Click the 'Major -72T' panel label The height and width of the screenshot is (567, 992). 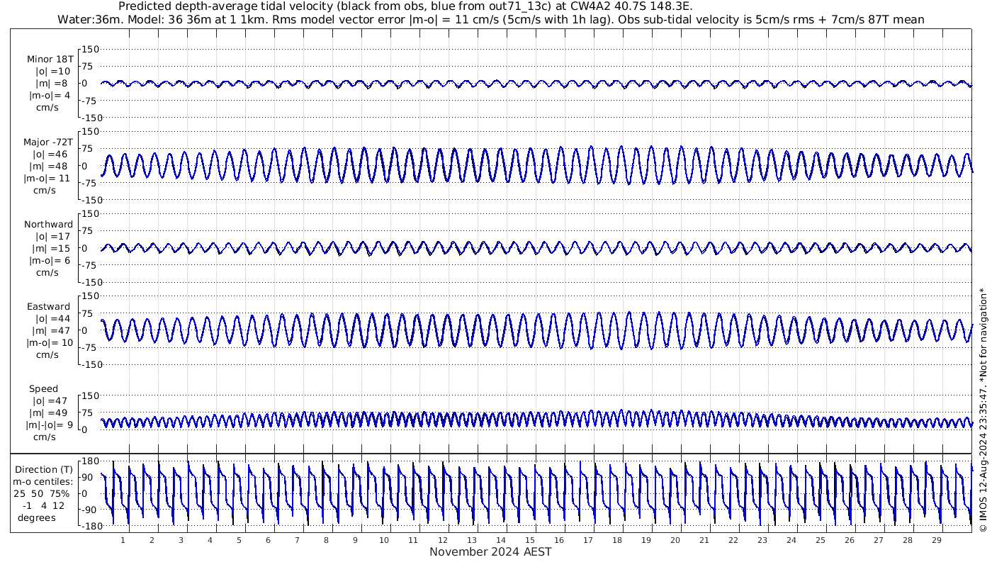(48, 142)
